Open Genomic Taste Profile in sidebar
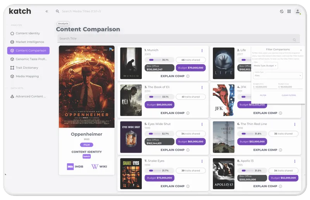 [28, 59]
